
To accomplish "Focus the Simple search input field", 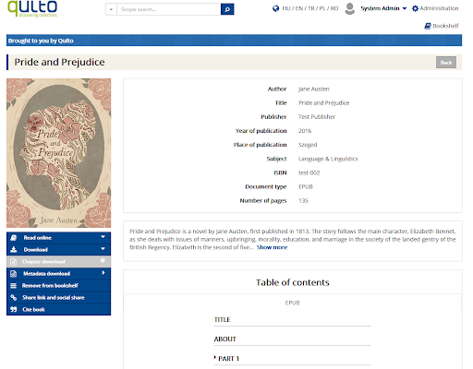I will (169, 9).
